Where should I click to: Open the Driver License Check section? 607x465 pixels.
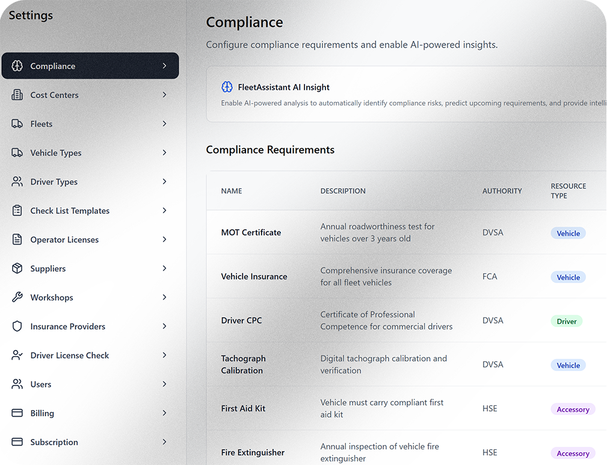tap(70, 355)
